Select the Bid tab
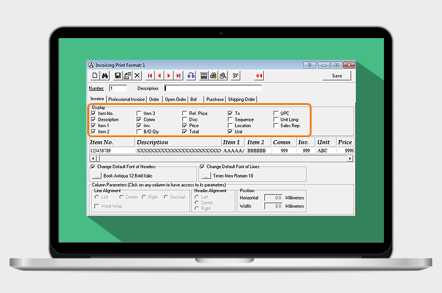The width and height of the screenshot is (442, 293). (x=193, y=99)
